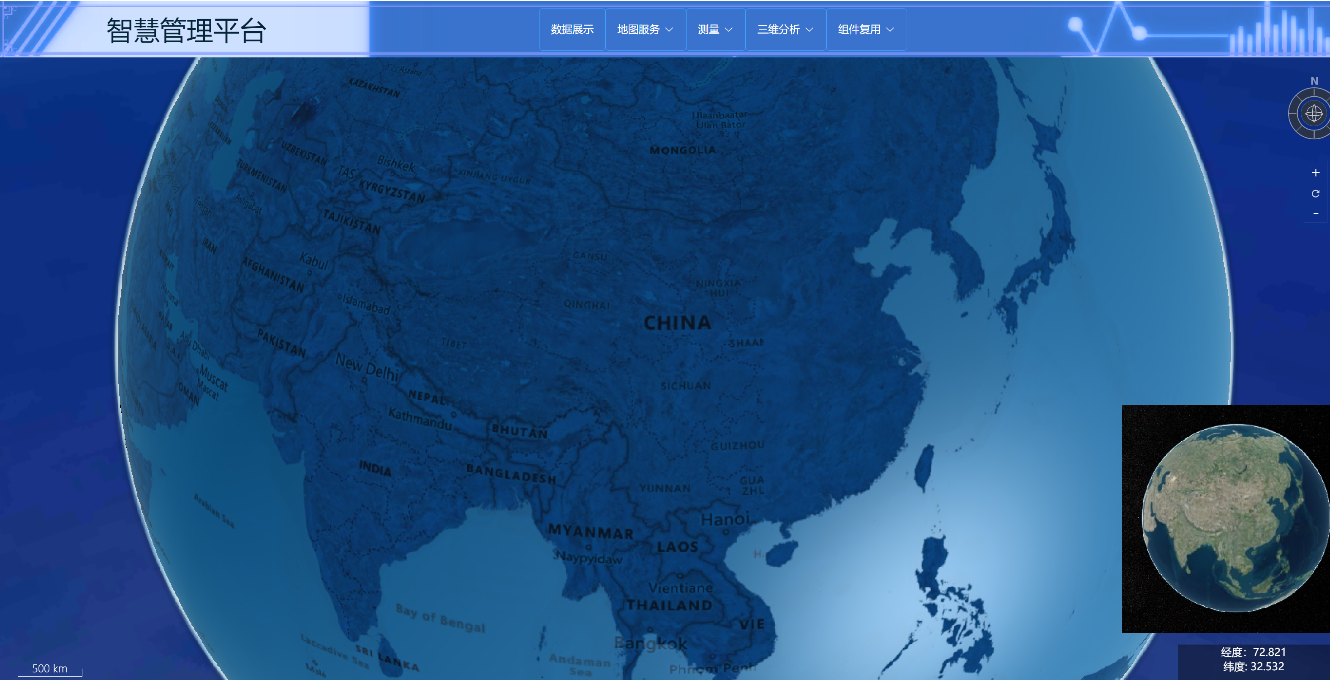Click the 智慧管理平台 platform title
Viewport: 1330px width, 680px height.
pos(186,30)
